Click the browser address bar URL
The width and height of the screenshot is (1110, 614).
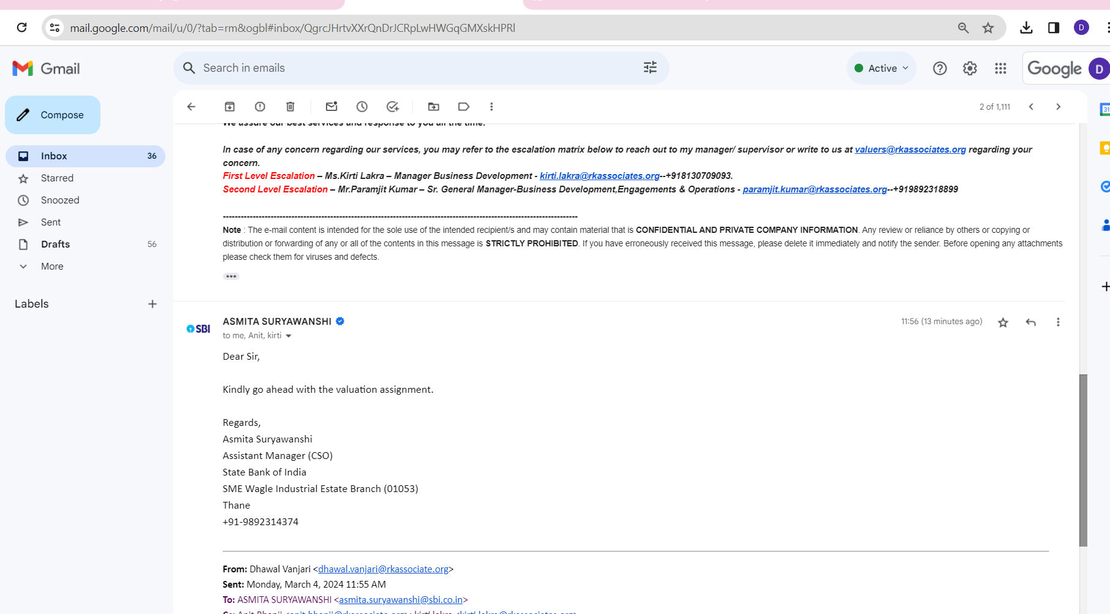(293, 28)
